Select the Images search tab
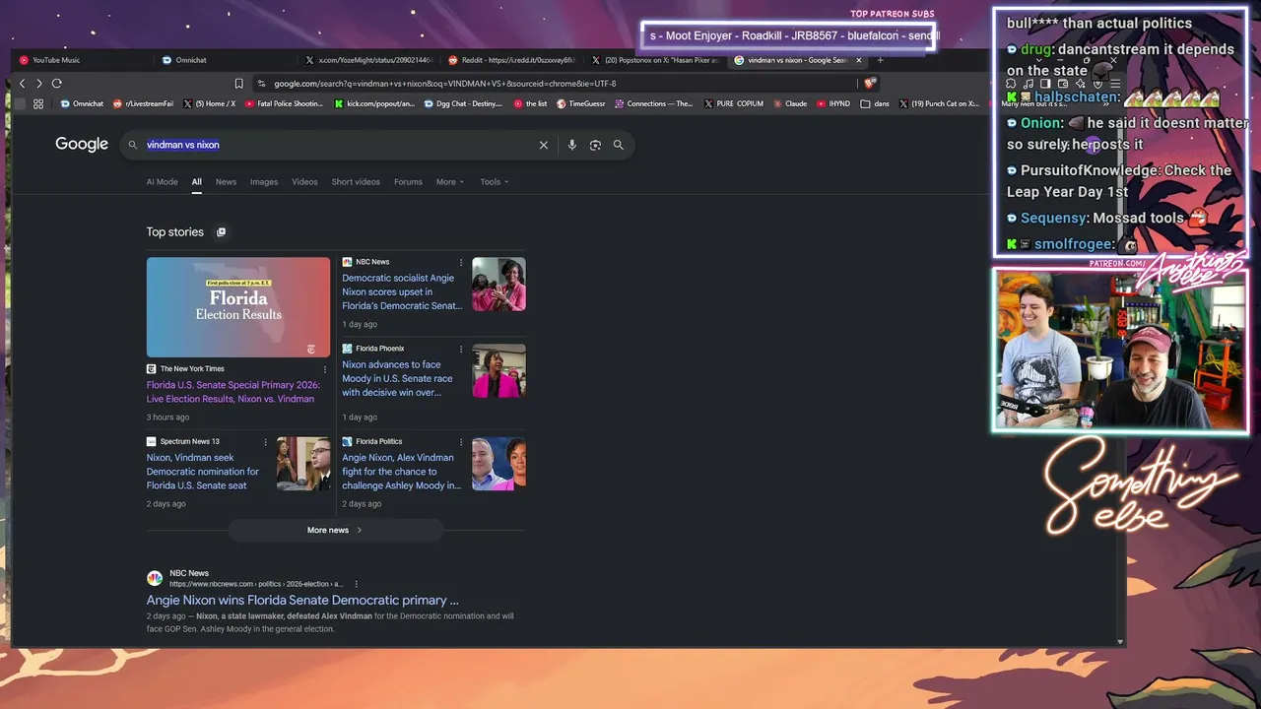Image resolution: width=1261 pixels, height=709 pixels. click(x=264, y=182)
